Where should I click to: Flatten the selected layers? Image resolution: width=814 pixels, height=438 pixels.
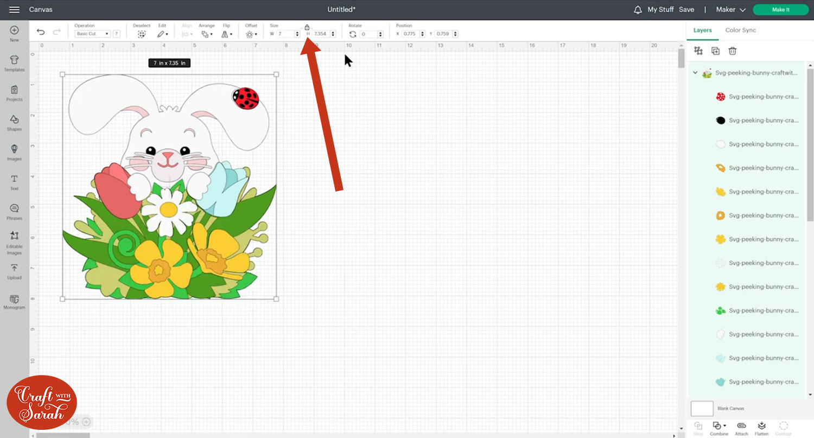click(761, 427)
